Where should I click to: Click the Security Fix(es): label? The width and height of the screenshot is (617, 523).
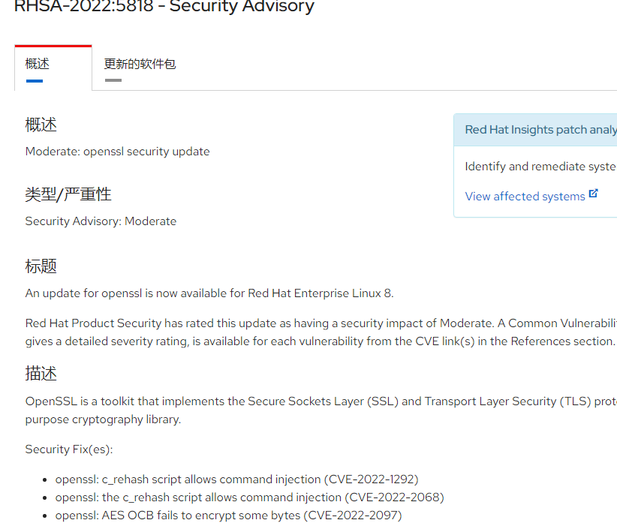click(x=69, y=449)
